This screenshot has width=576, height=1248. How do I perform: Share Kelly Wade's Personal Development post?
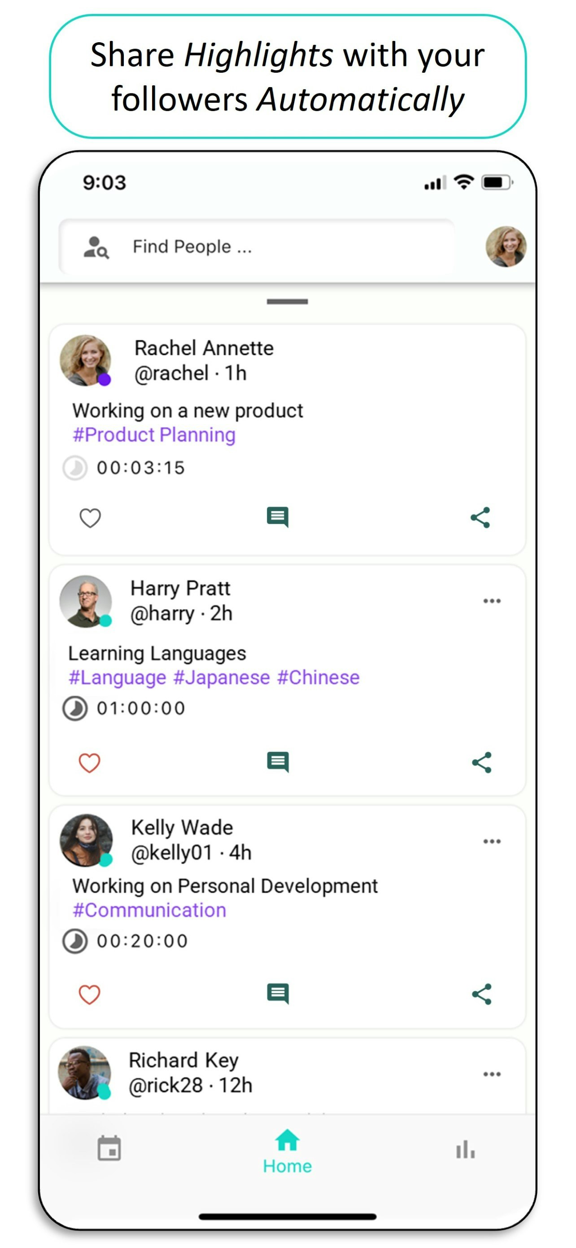coord(482,994)
